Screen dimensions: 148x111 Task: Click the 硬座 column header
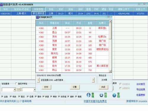click(104, 9)
